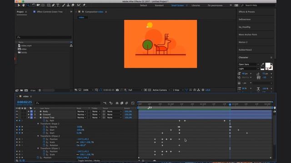Delete selected project item with trash icon

[40, 91]
